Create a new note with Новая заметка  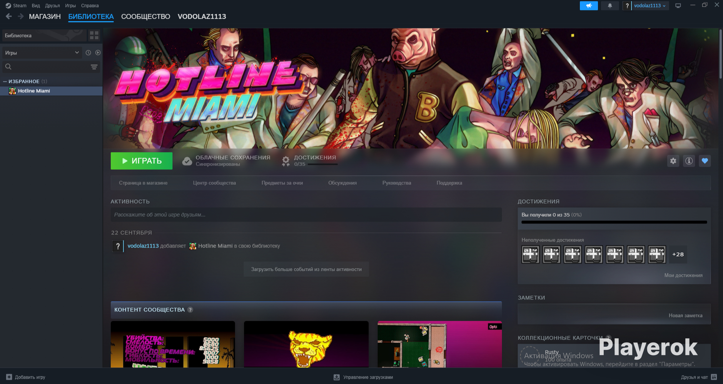pos(685,315)
